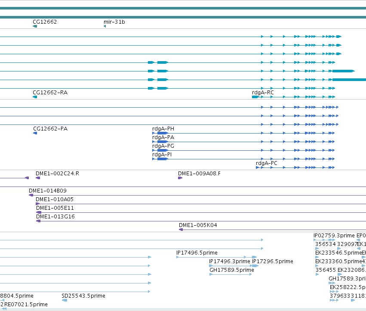Click the CG12662-RA transcript label
366x311 pixels.
50,93
